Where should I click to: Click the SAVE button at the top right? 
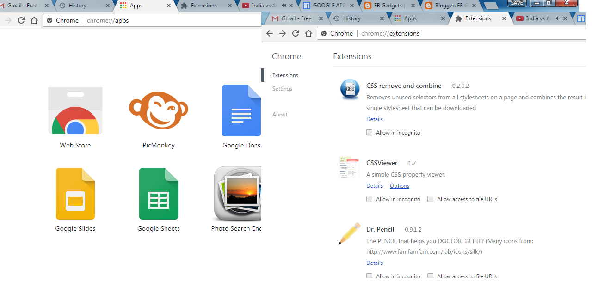(x=517, y=3)
